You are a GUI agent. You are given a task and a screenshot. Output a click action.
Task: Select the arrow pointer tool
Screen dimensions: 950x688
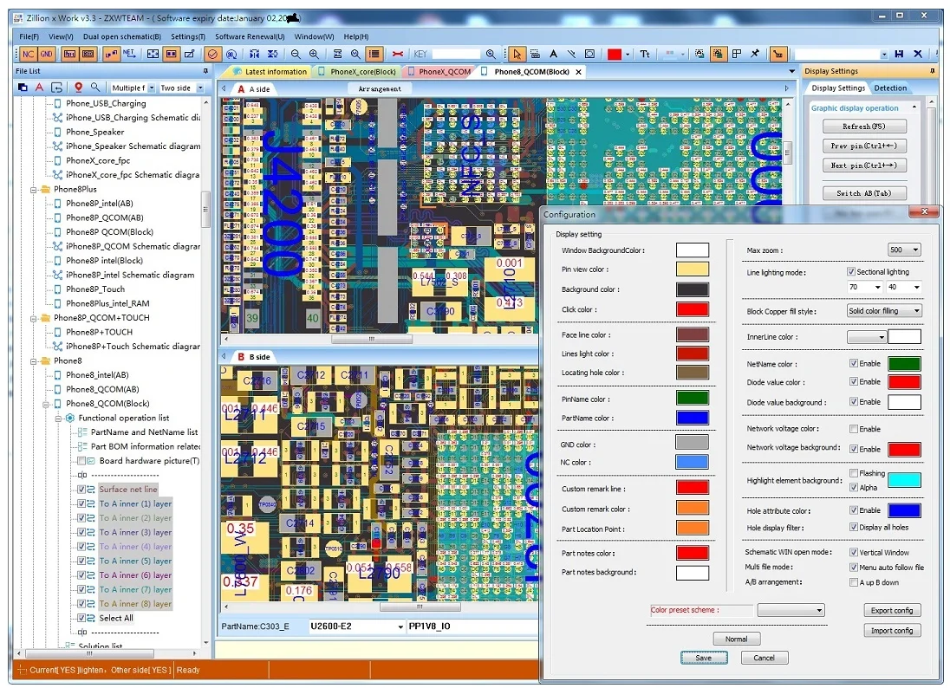tap(517, 54)
